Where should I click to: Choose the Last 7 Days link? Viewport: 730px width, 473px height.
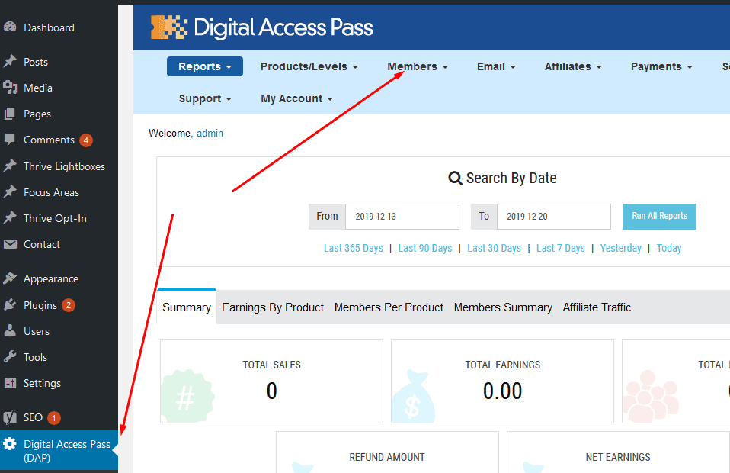[561, 248]
